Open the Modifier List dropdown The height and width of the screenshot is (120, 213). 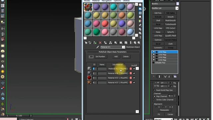coord(177,8)
